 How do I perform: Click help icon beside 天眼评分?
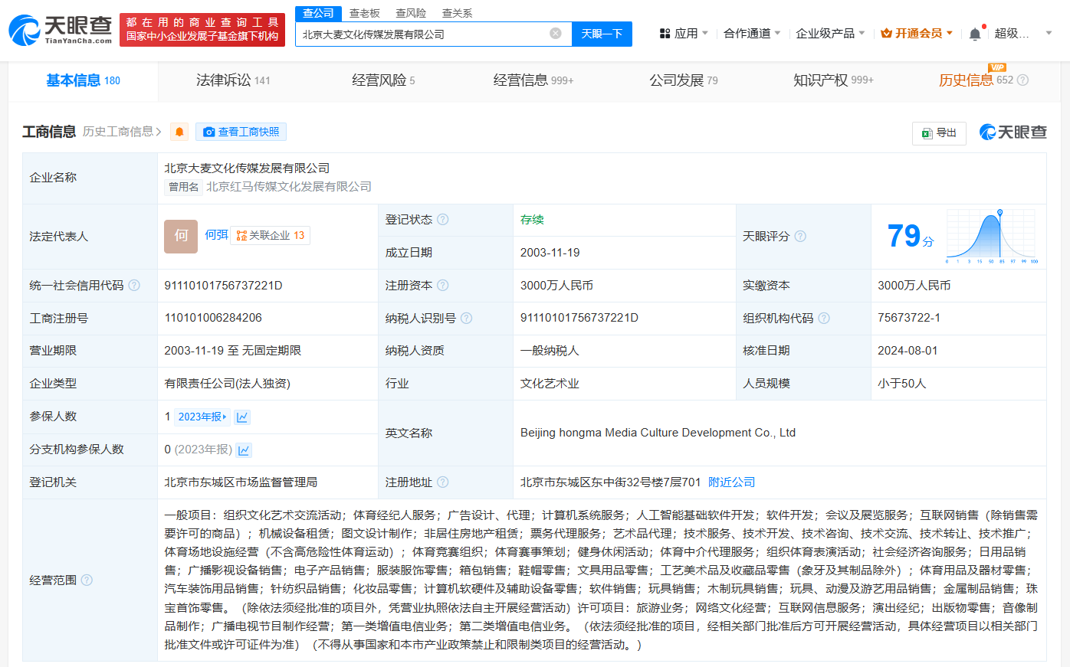[x=800, y=237]
